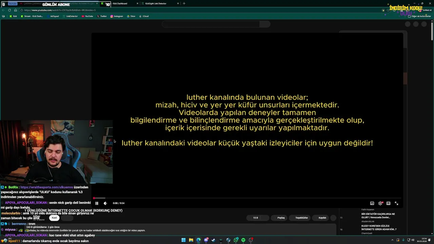The image size is (434, 244).
Task: Open the Kick bookmark
Action: tap(13, 16)
